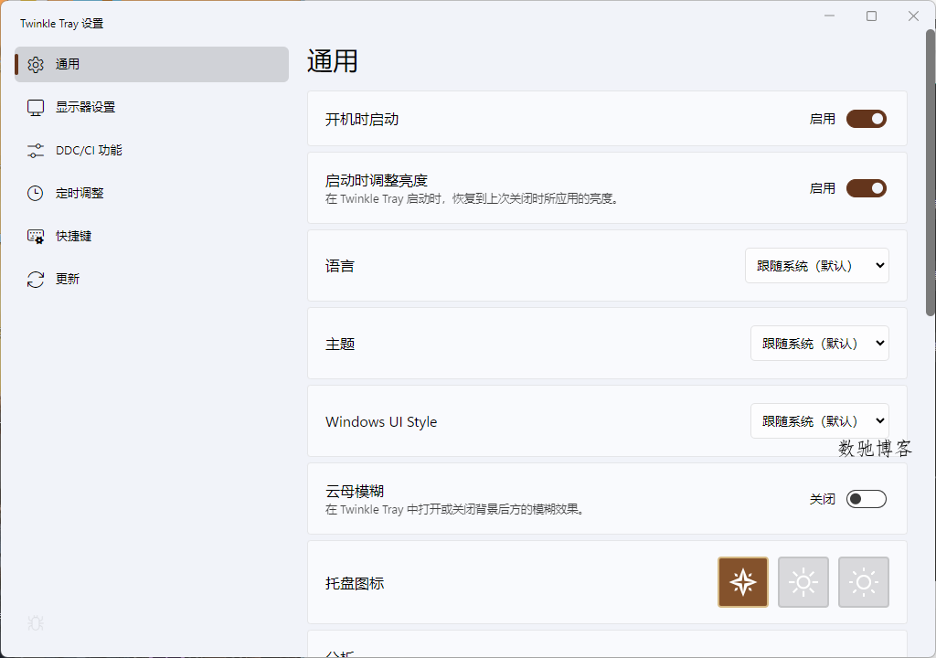Image resolution: width=936 pixels, height=658 pixels.
Task: Minimize the Twinkle Tray settings window
Action: (x=829, y=16)
